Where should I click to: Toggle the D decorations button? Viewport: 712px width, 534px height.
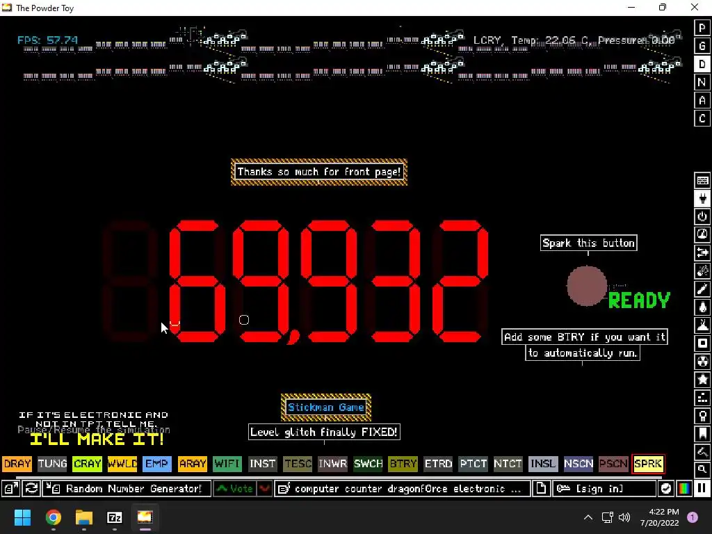pyautogui.click(x=702, y=65)
